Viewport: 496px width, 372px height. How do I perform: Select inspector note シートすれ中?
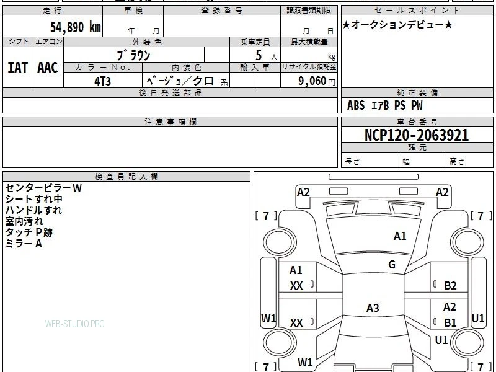click(34, 199)
